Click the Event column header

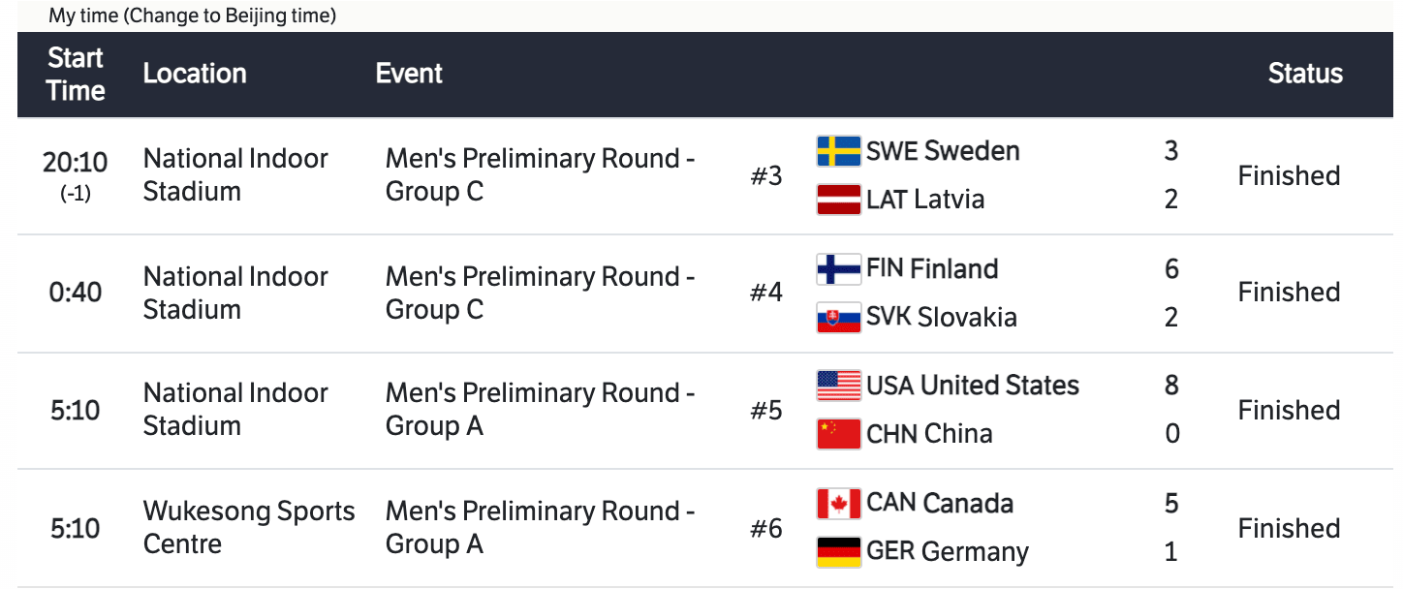tap(409, 74)
